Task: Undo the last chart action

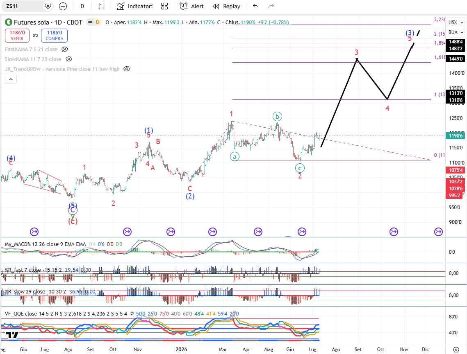Action: pyautogui.click(x=255, y=6)
